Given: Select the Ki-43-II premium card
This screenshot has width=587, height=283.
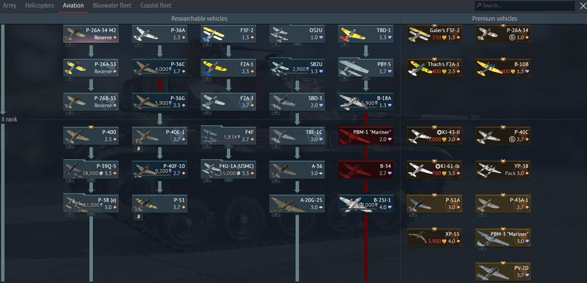Looking at the screenshot, I should click(434, 136).
